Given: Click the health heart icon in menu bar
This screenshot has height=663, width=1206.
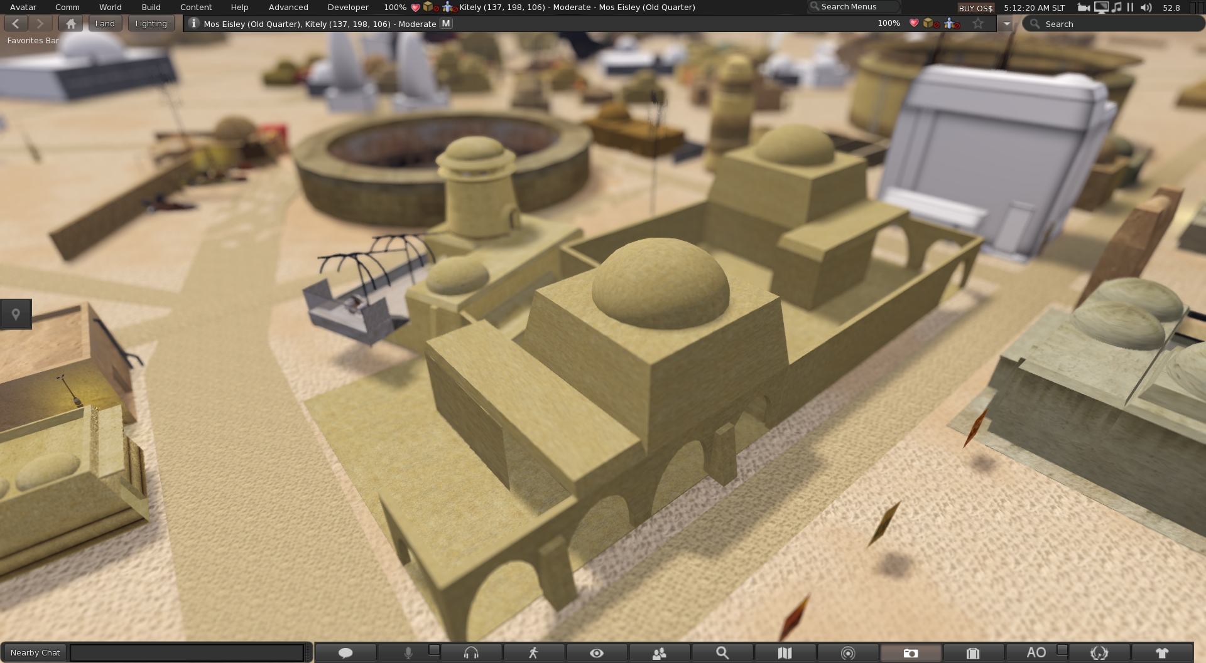Looking at the screenshot, I should click(415, 8).
